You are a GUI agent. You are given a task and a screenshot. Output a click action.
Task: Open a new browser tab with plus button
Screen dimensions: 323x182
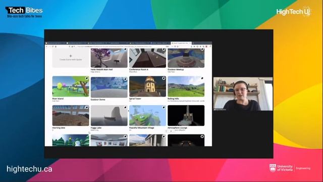tap(193, 43)
